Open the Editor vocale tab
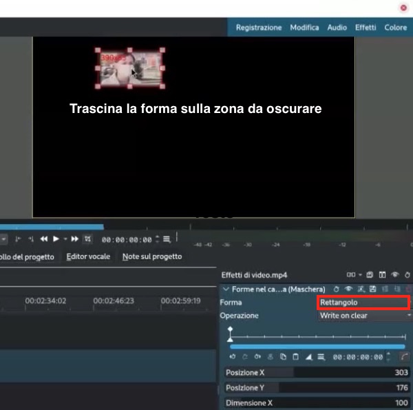Image resolution: width=413 pixels, height=410 pixels. pyautogui.click(x=88, y=256)
